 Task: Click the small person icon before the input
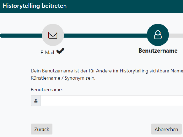pos(36,101)
